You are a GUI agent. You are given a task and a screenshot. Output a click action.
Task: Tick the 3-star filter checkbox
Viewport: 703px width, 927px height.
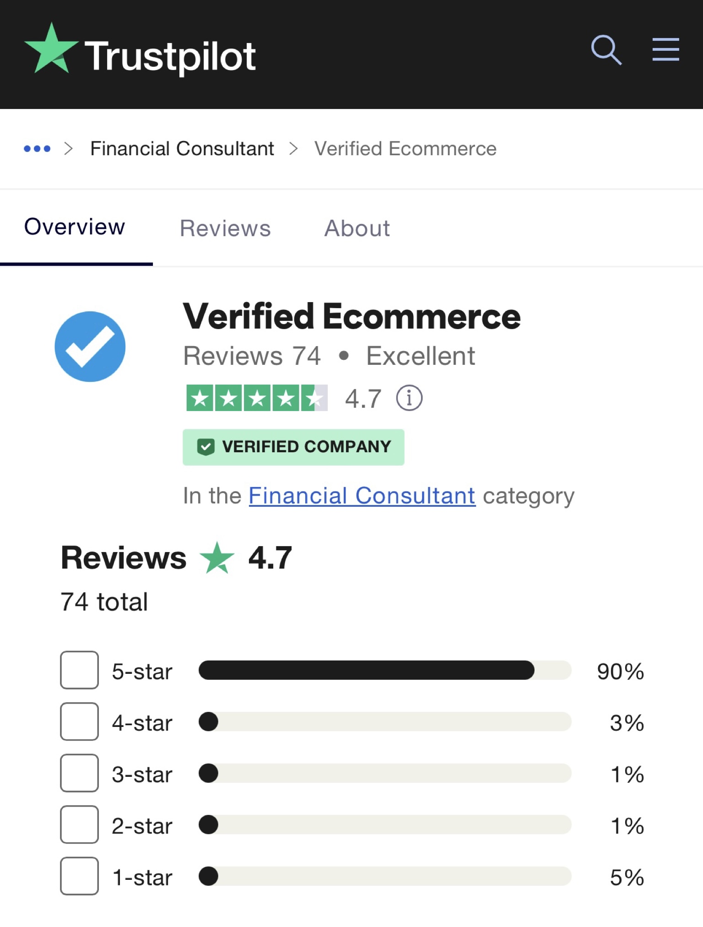[80, 773]
